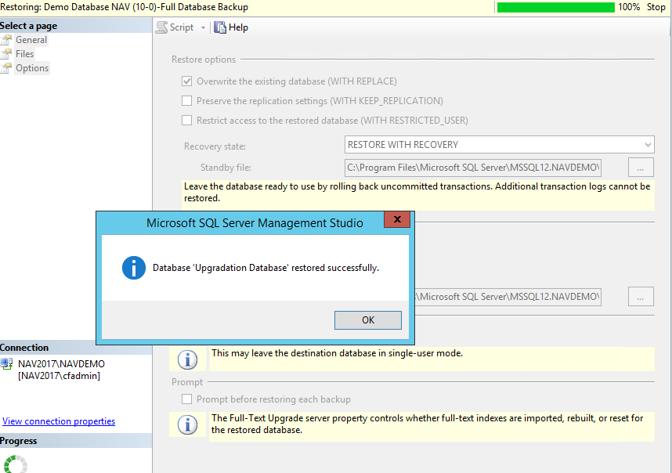The image size is (672, 473).
Task: Click the Microsoft SQL Server Management Studio dialog title
Action: [255, 222]
